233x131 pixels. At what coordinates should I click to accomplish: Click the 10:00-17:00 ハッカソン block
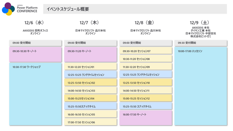[201, 86]
